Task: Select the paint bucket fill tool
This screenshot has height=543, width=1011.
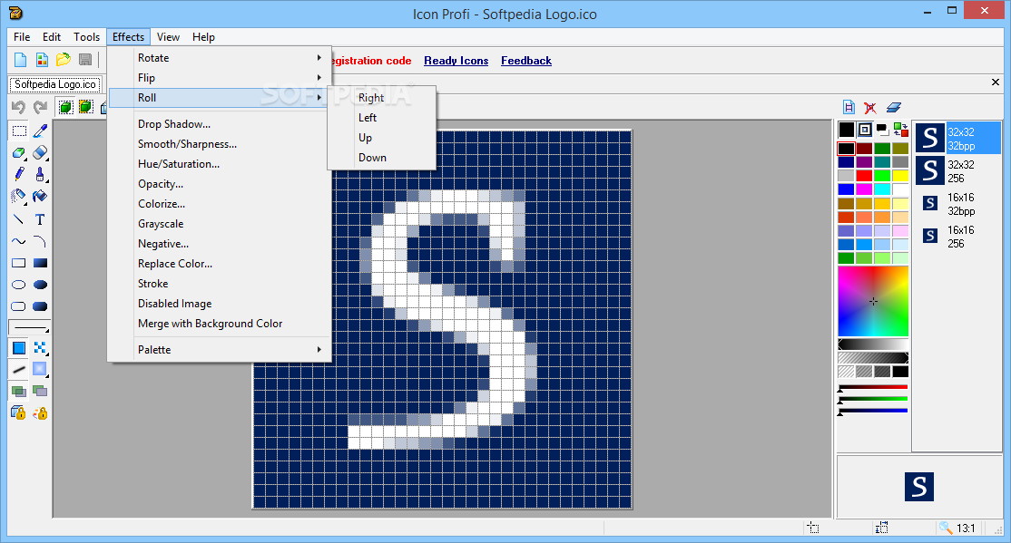Action: tap(40, 196)
